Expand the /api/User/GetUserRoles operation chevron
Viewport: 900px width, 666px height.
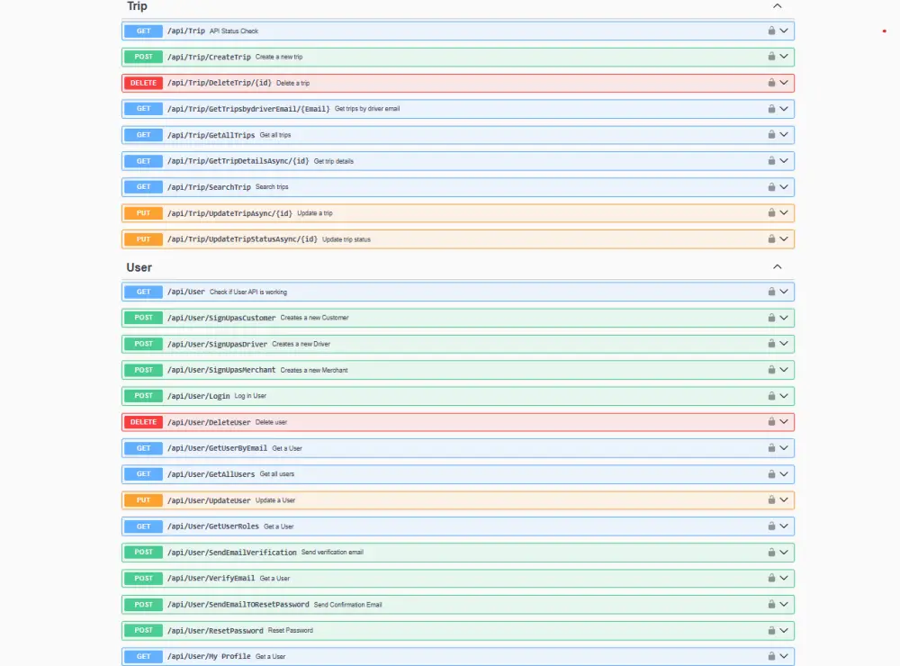tap(782, 526)
